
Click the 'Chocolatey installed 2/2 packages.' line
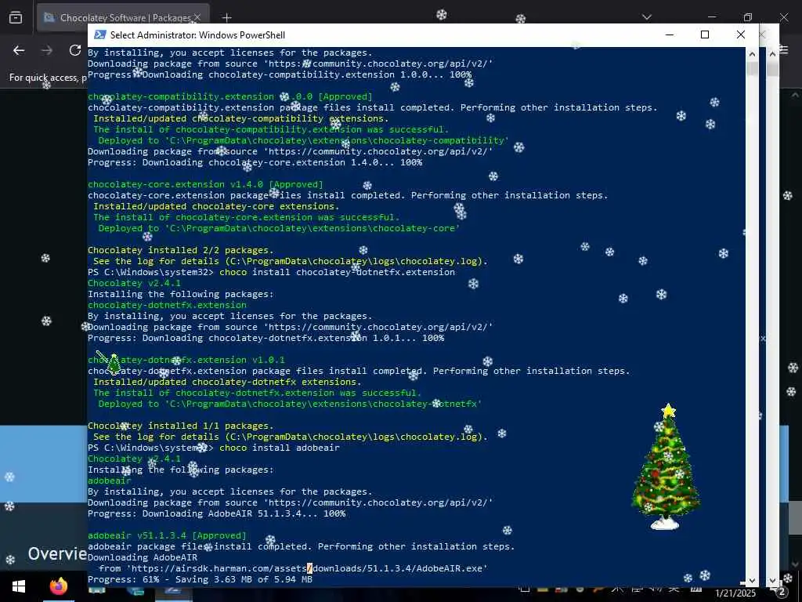(181, 250)
